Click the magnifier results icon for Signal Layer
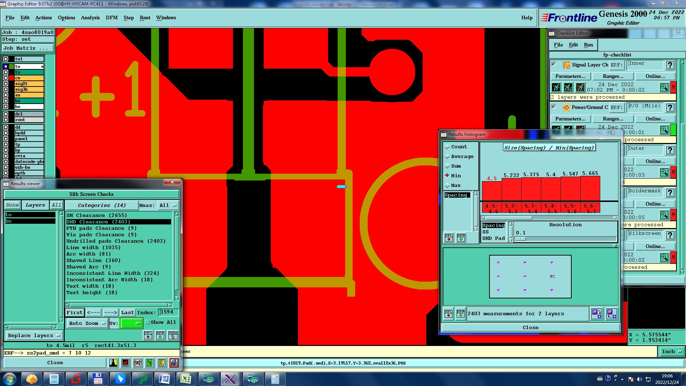 664,87
